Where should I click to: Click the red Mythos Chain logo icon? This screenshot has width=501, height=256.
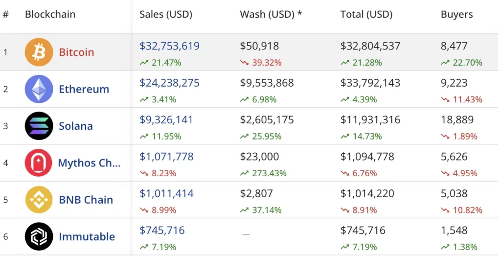click(x=39, y=163)
